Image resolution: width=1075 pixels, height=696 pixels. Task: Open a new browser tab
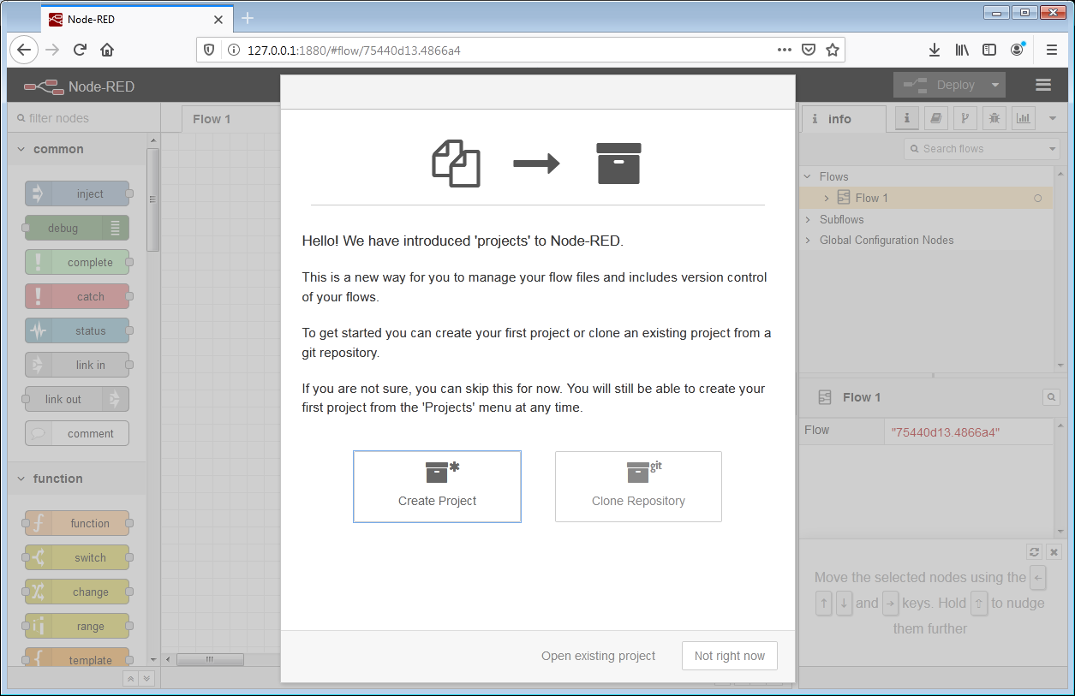click(x=248, y=18)
